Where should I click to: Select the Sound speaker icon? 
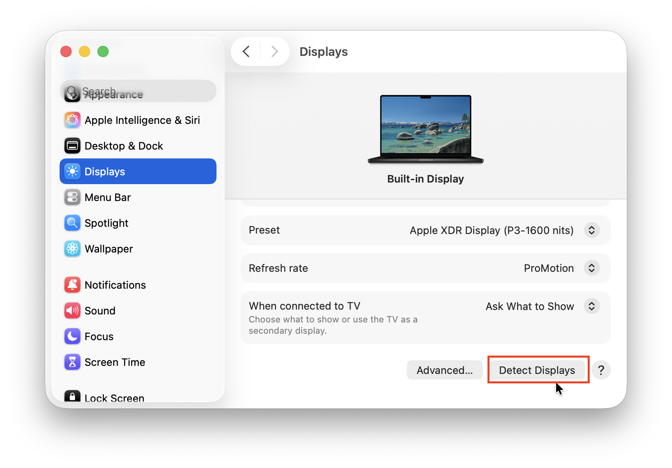click(x=72, y=310)
